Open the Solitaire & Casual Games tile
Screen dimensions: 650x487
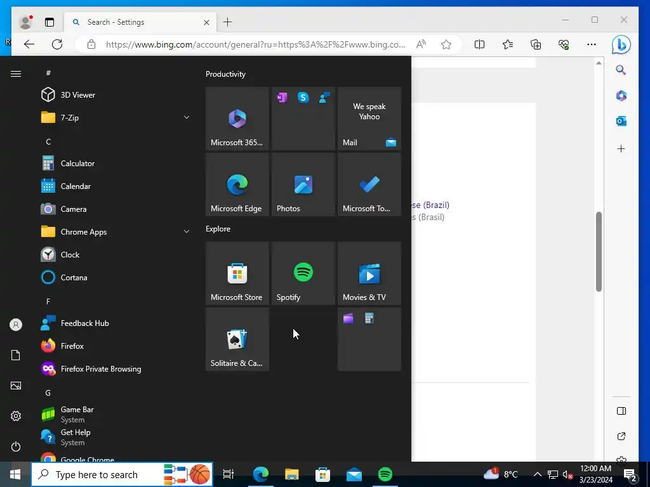237,339
